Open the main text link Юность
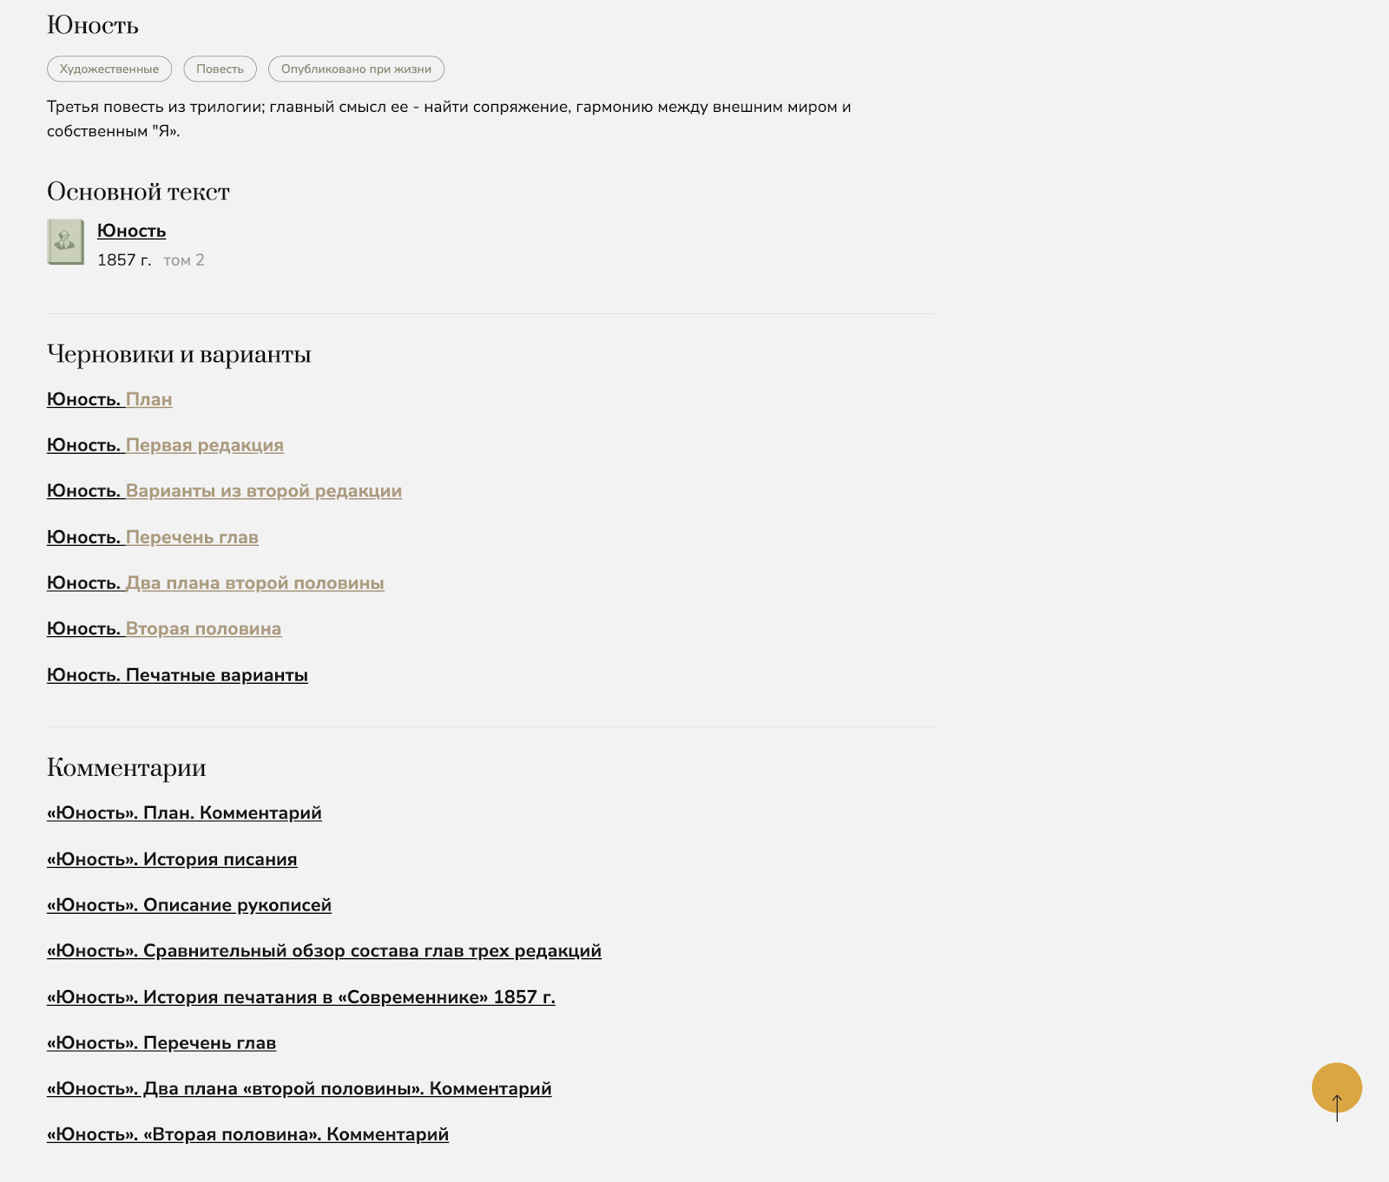1389x1182 pixels. (x=131, y=231)
